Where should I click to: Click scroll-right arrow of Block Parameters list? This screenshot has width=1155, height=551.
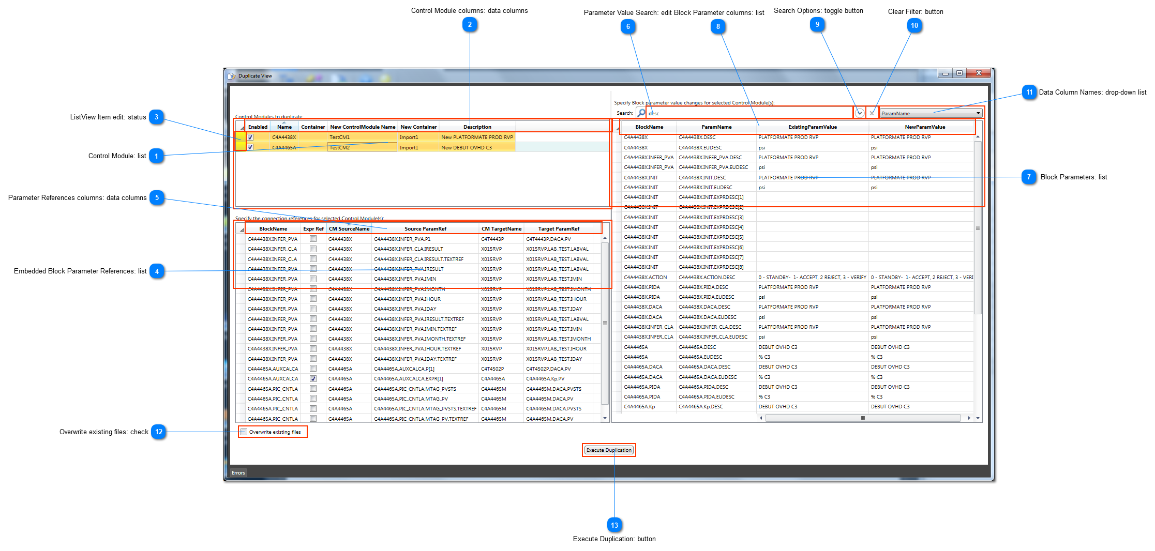969,418
